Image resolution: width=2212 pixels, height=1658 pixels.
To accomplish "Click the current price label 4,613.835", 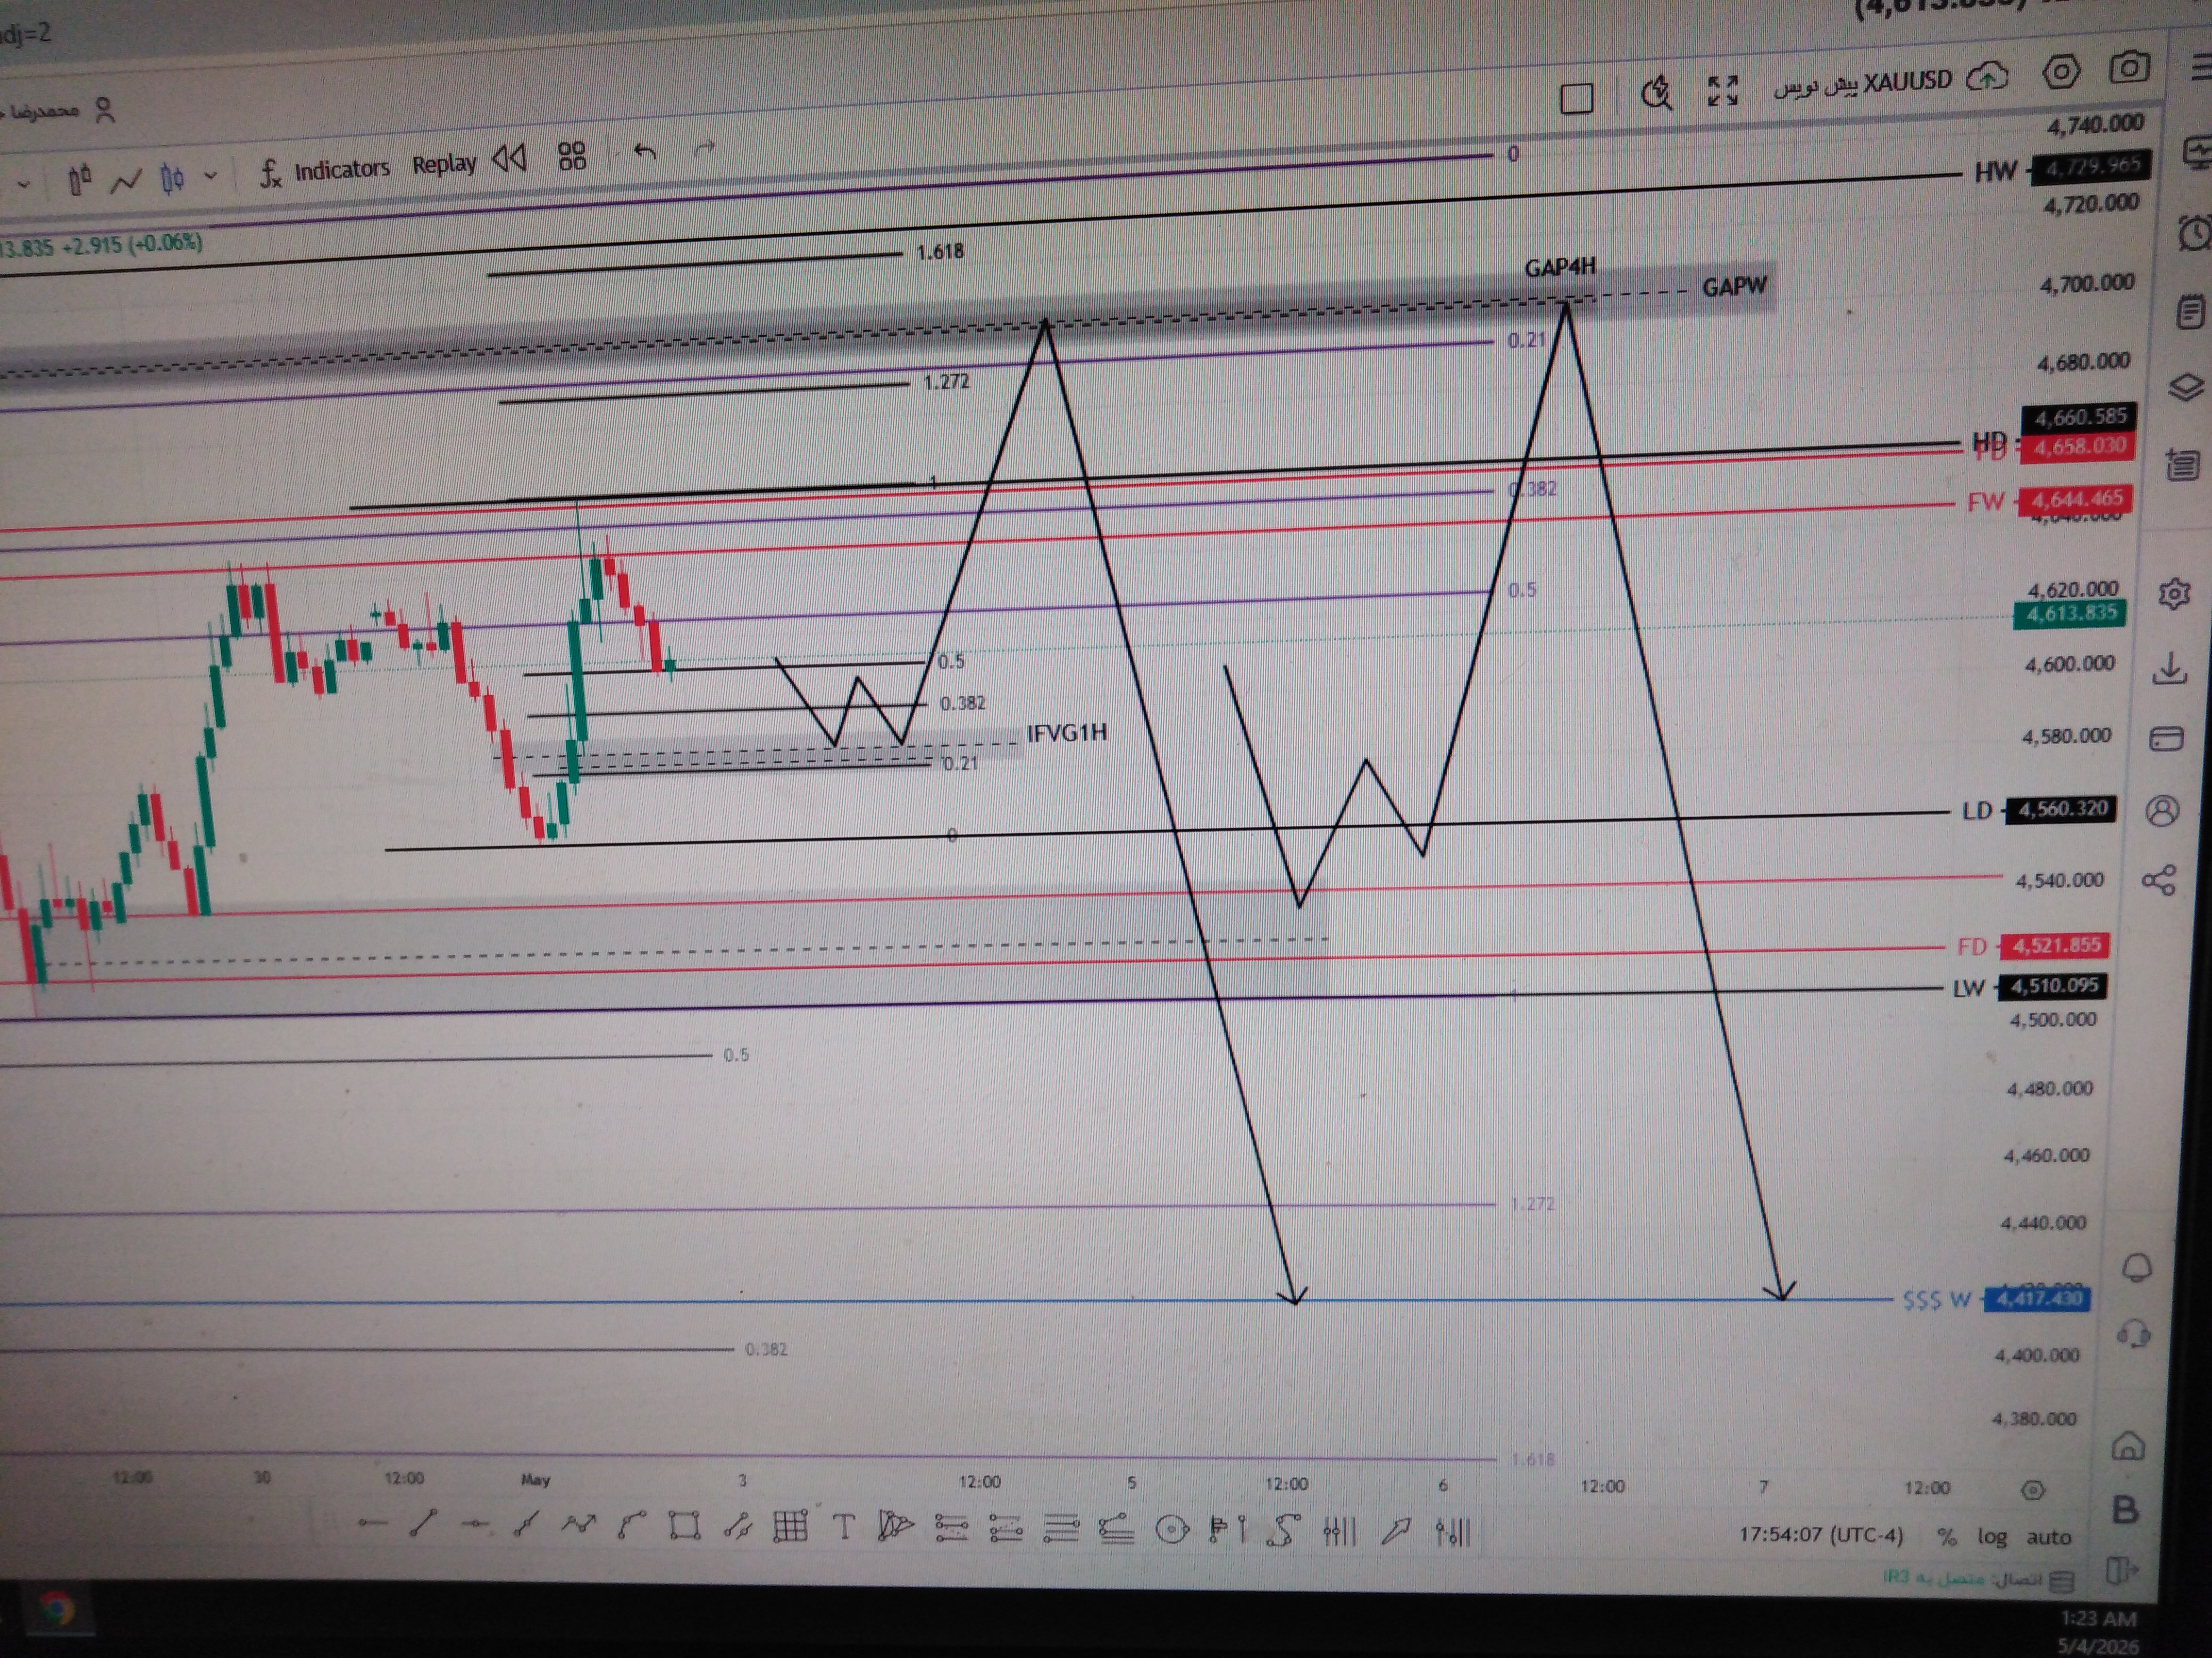I will click(x=2070, y=614).
